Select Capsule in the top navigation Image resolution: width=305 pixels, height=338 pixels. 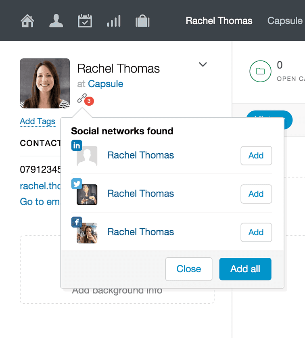285,21
